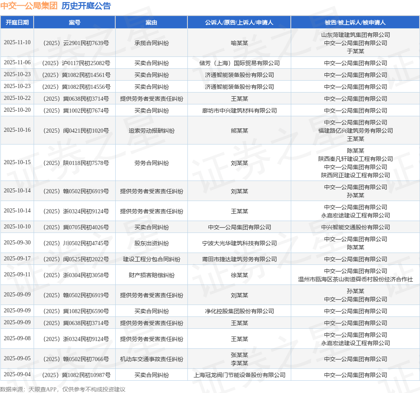Screen dimensions: 420x393
Task: Select case number 冀1082民初14556号
Action: point(76,87)
